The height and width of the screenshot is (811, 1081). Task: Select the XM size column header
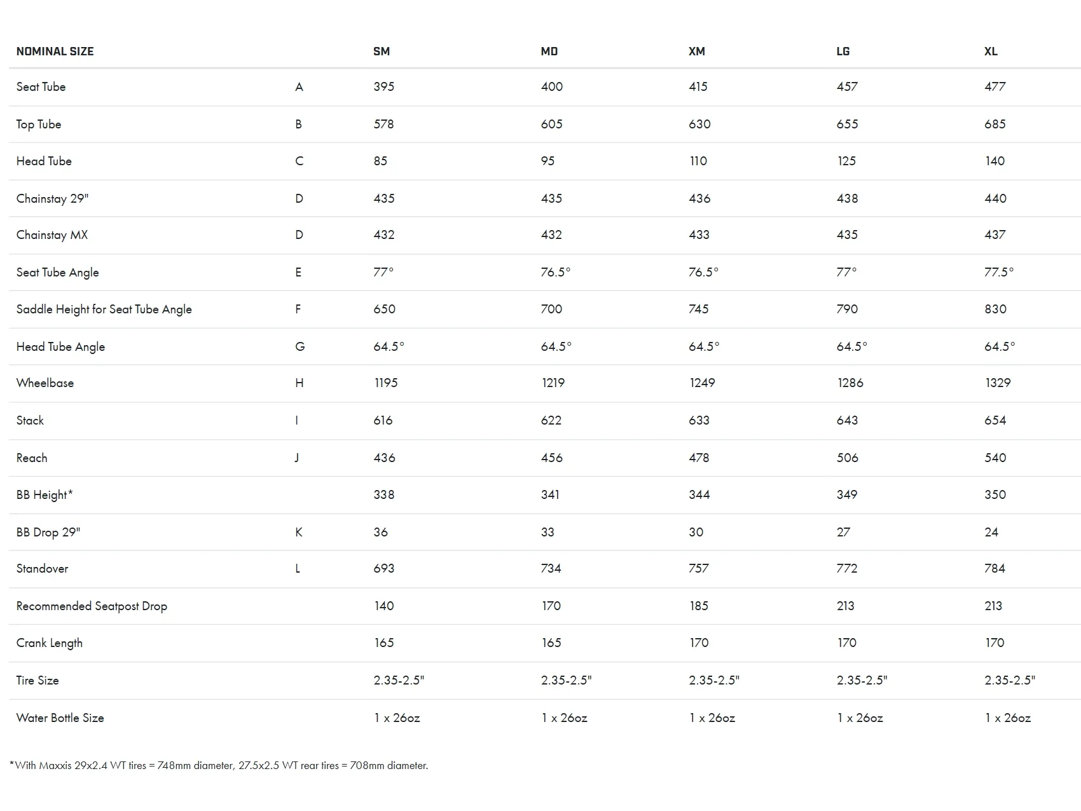click(x=697, y=51)
